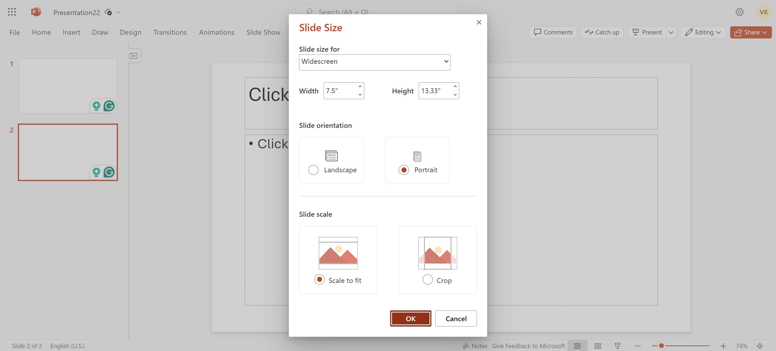Select the Landscape orientation radio button
Image resolution: width=776 pixels, height=351 pixels.
[x=313, y=170]
